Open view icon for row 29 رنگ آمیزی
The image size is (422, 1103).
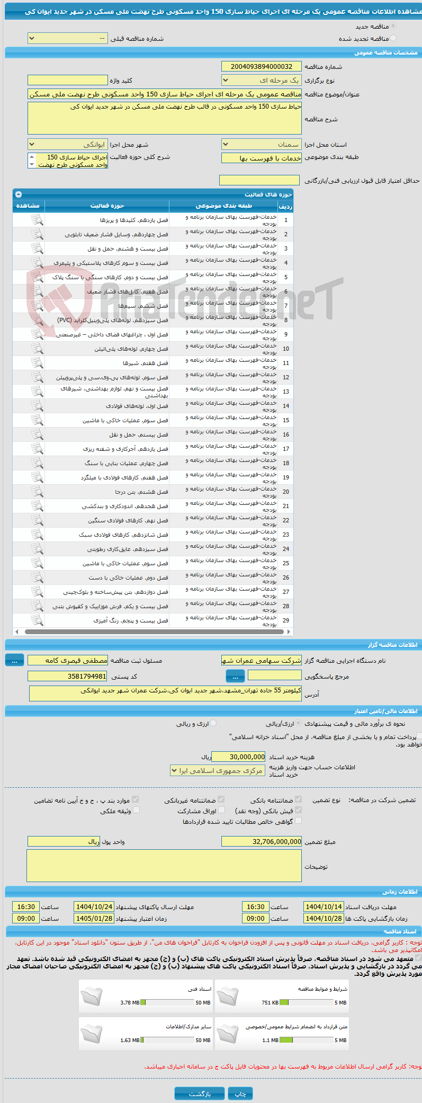click(x=37, y=620)
